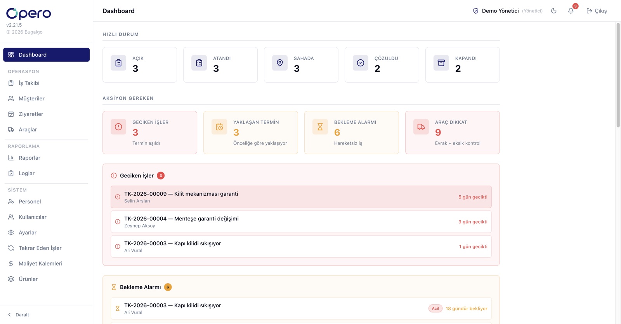Viewport: 621px width, 324px height.
Task: Click the Ürünler layers icon
Action: [11, 279]
